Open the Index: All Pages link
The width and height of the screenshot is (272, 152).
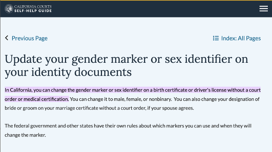[241, 38]
